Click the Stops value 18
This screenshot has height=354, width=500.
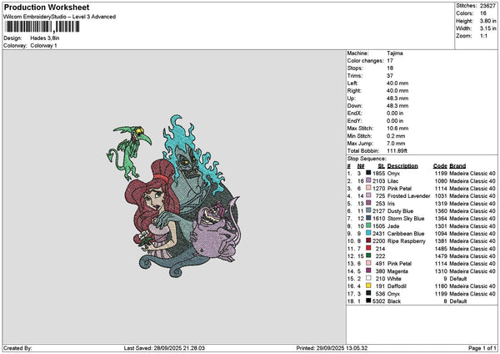click(390, 68)
